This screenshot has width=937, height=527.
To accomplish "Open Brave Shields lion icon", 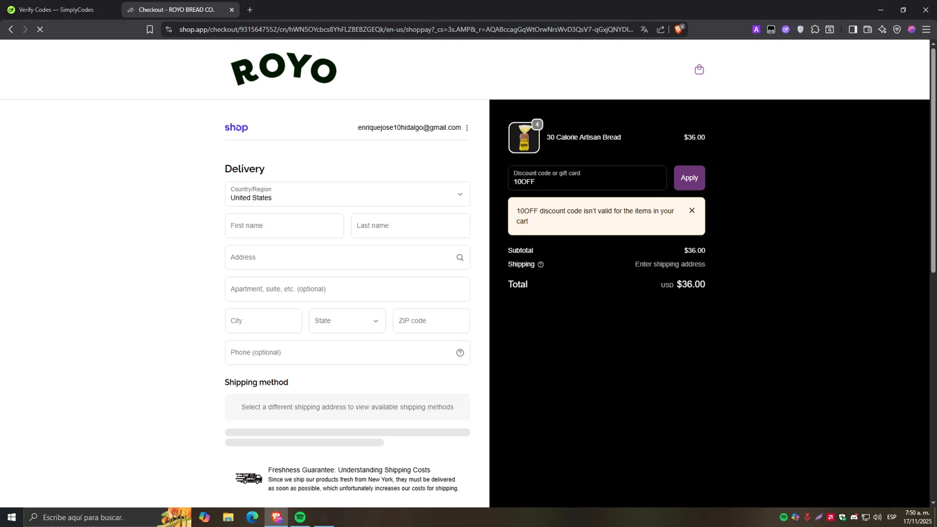I will (x=679, y=29).
